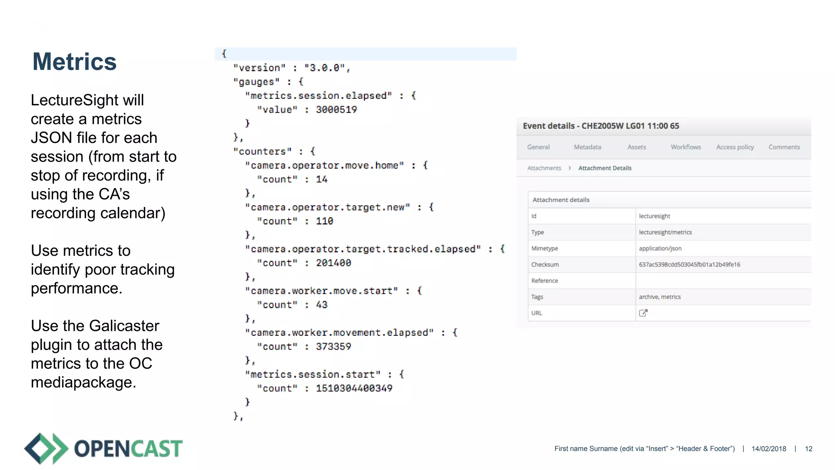Select the Id value "lecturesight"
The height and width of the screenshot is (470, 835).
click(x=654, y=216)
